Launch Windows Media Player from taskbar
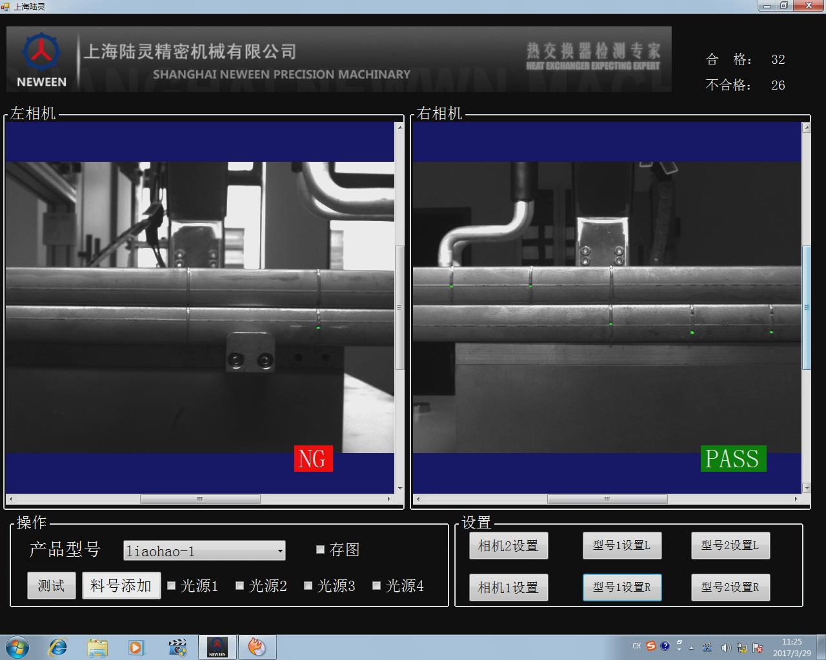826x660 pixels. pyautogui.click(x=136, y=646)
